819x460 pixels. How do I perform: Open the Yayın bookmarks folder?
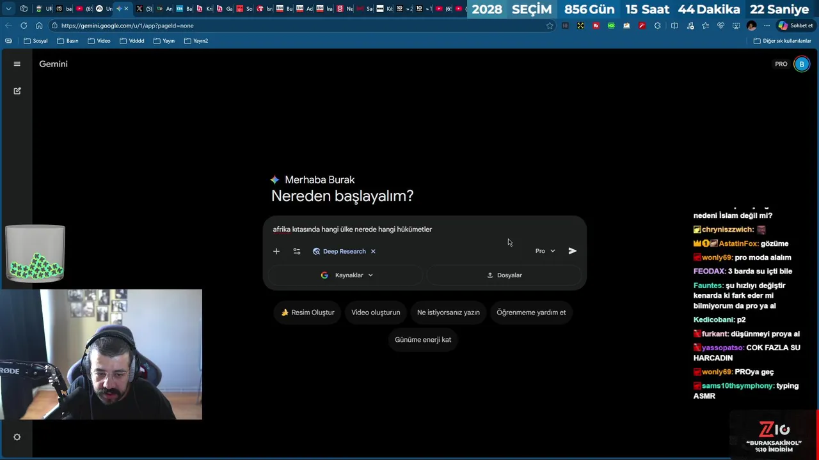164,41
